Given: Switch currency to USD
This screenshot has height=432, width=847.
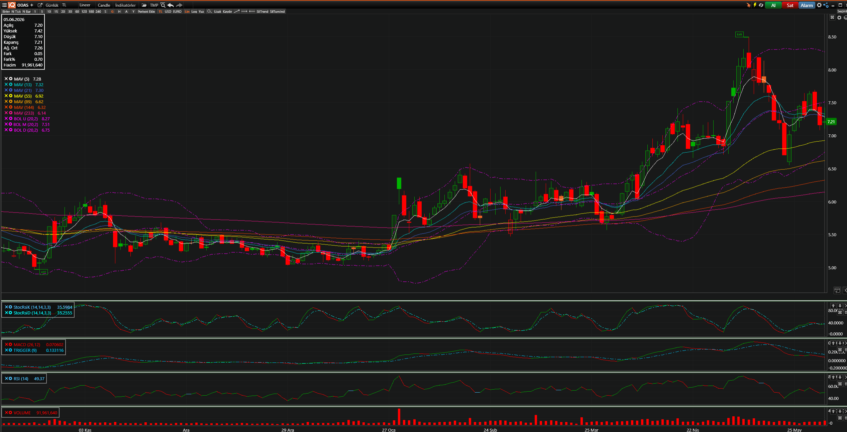Looking at the screenshot, I should 168,11.
